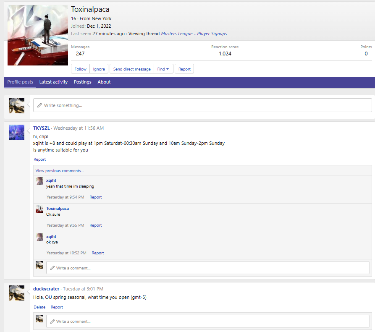Click Send direct message button
The image size is (375, 332).
132,69
